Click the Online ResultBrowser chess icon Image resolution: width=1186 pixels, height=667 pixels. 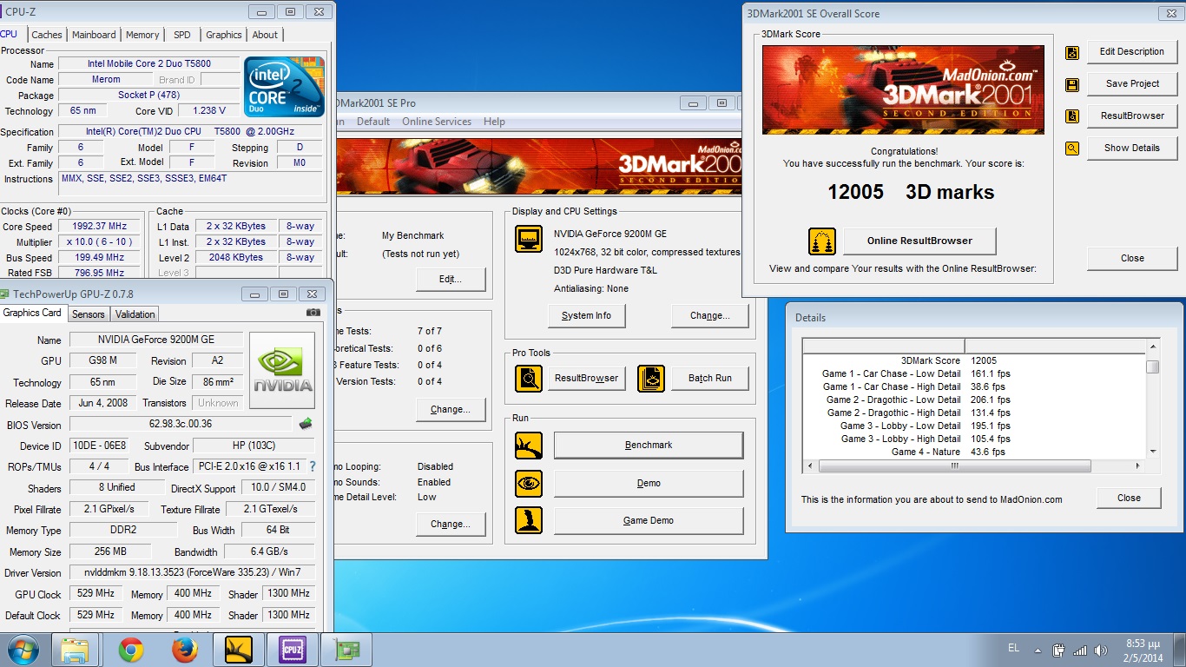tap(822, 241)
